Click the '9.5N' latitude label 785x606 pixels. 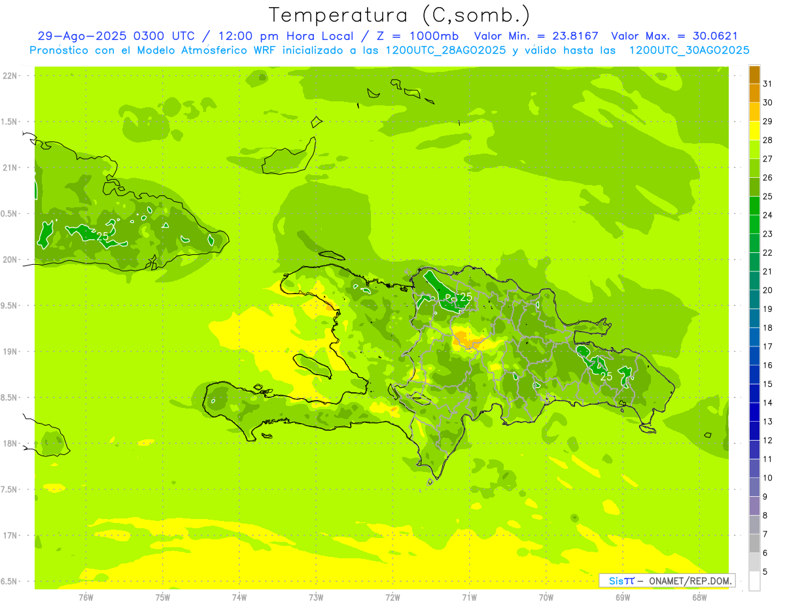tap(9, 305)
